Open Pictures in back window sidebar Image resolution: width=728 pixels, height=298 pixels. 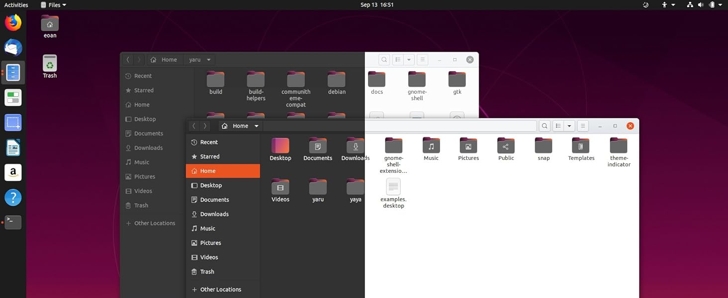tap(153, 176)
